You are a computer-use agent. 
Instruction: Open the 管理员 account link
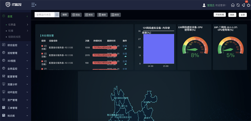[x=211, y=5]
